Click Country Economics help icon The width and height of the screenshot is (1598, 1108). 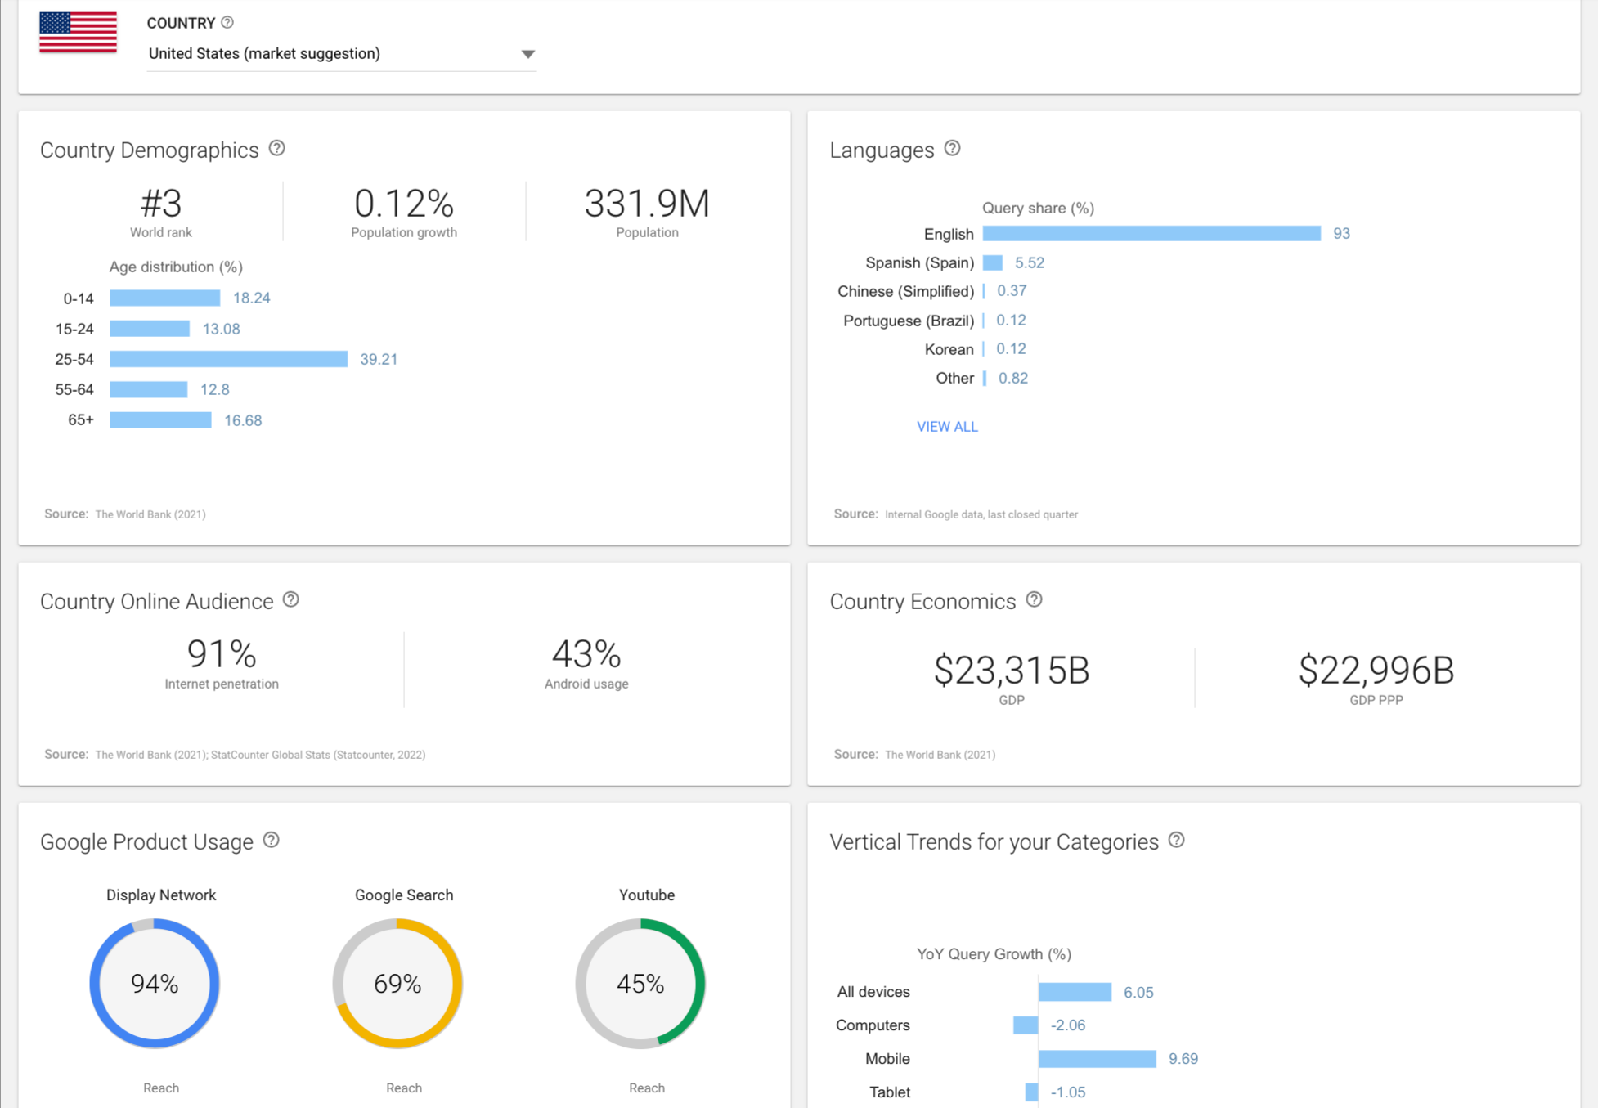[x=1034, y=600]
